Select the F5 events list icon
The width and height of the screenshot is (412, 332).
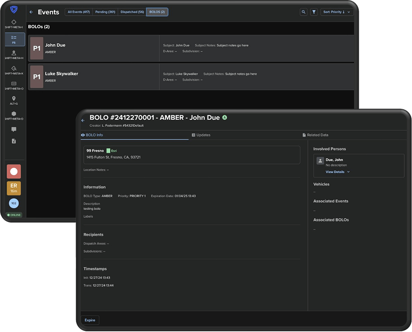click(x=14, y=39)
